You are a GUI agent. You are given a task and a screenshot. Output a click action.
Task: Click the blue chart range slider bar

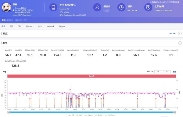click(x=91, y=112)
